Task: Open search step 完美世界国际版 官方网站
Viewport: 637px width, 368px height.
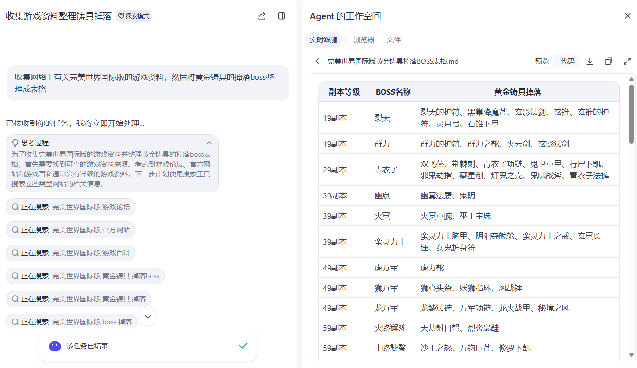Action: [71, 230]
